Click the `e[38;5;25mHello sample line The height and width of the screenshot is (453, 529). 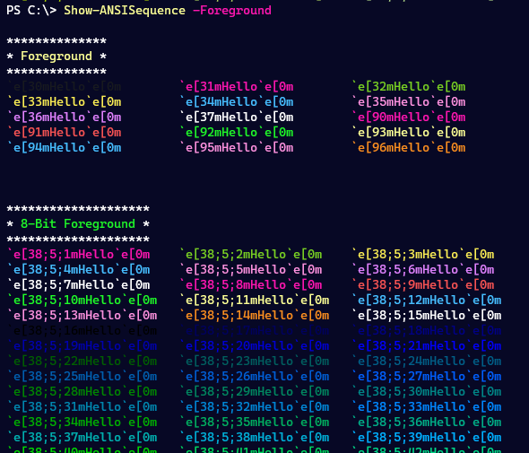[82, 377]
